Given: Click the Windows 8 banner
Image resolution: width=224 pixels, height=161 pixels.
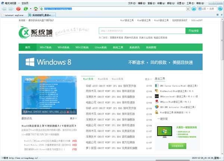Looking at the screenshot, I should click(x=111, y=62).
